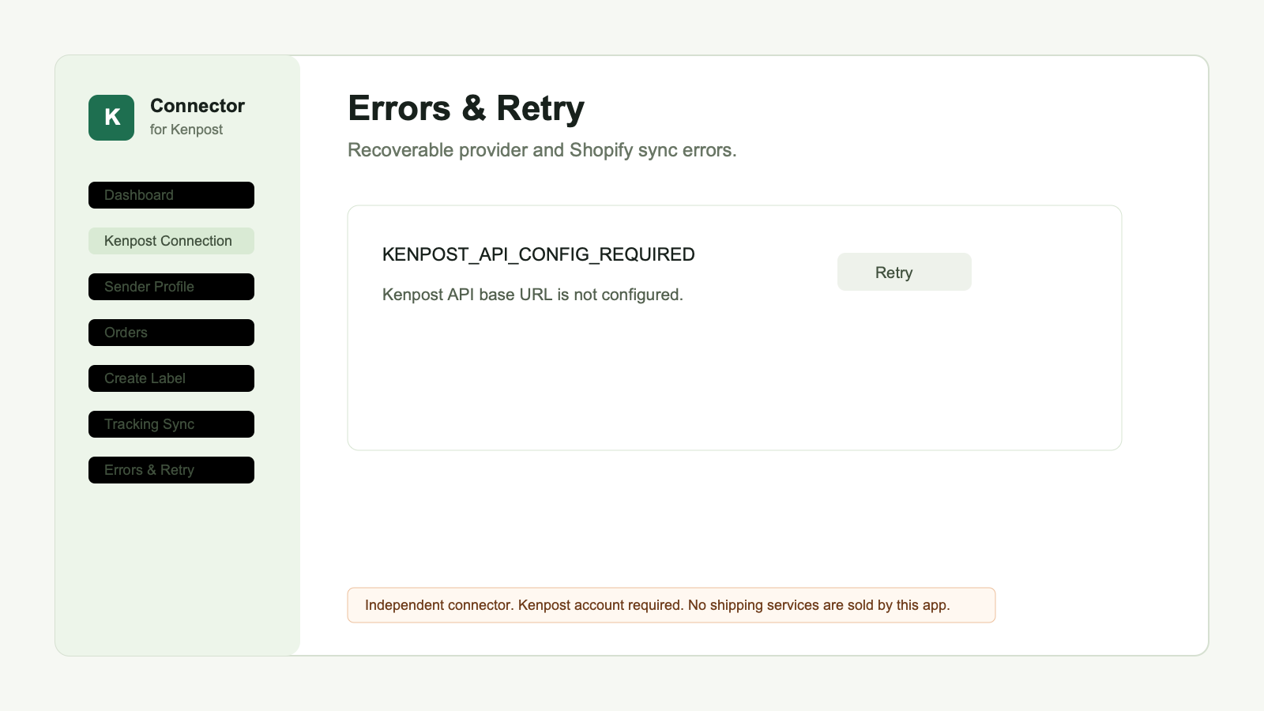Open the Orders section
The height and width of the screenshot is (711, 1264).
(x=171, y=333)
